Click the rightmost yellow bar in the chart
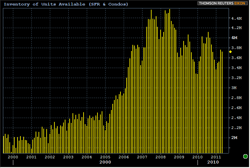This screenshot has width=250, height=168. [222, 103]
